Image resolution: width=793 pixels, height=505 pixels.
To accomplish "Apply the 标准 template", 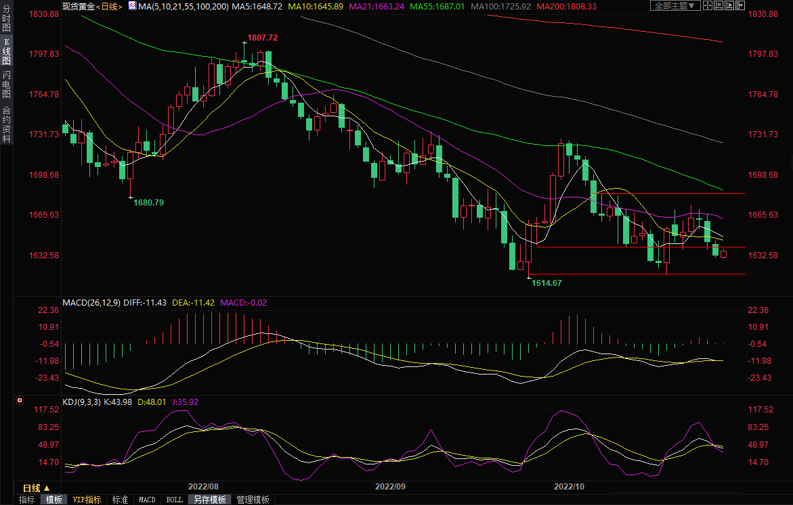I will [120, 500].
